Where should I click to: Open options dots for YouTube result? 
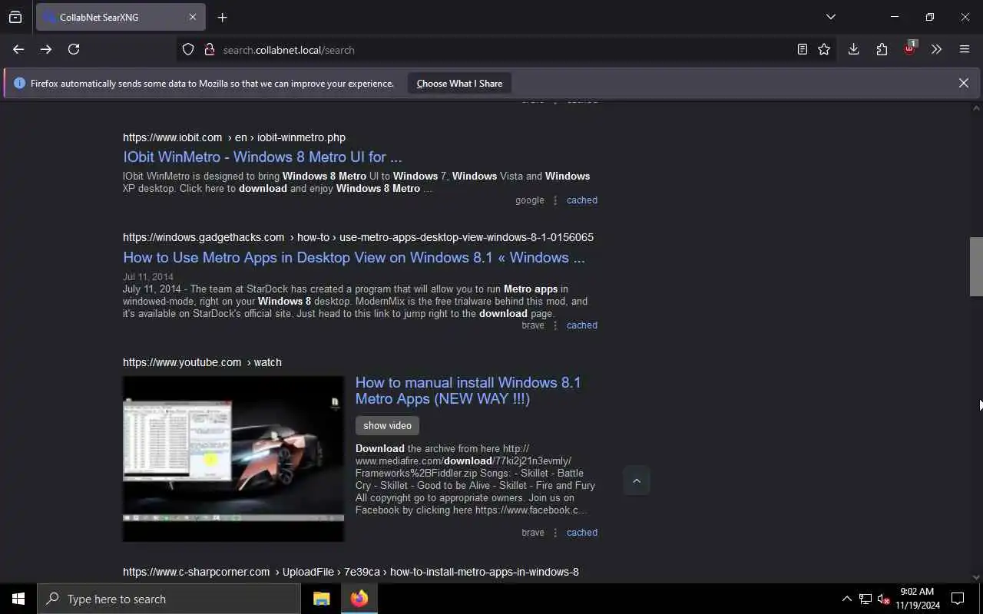pyautogui.click(x=555, y=532)
